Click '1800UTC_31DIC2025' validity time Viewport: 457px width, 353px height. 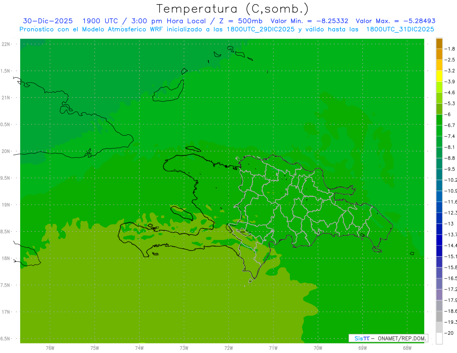coord(400,29)
